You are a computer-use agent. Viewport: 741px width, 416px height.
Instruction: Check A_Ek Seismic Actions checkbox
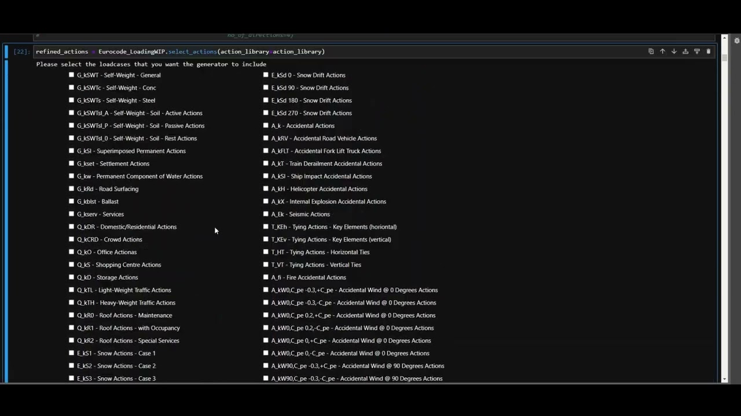click(x=266, y=214)
